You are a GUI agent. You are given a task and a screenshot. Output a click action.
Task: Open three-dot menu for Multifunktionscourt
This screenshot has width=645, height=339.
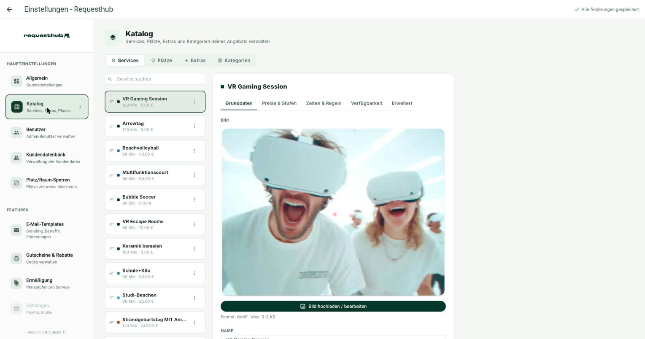pos(194,175)
